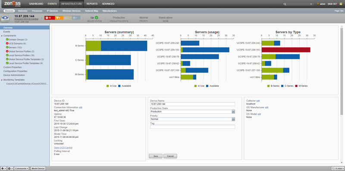This screenshot has height=171, width=345.
Task: Switch to the Manufacturers tab
Action: pos(110,11)
